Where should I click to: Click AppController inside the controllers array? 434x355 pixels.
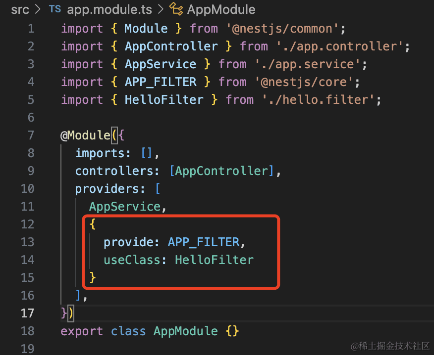pyautogui.click(x=221, y=171)
